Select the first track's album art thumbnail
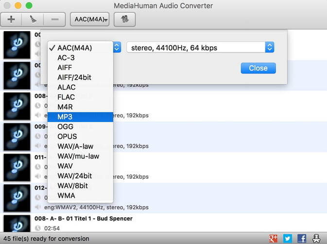327x244 pixels. tap(17, 45)
